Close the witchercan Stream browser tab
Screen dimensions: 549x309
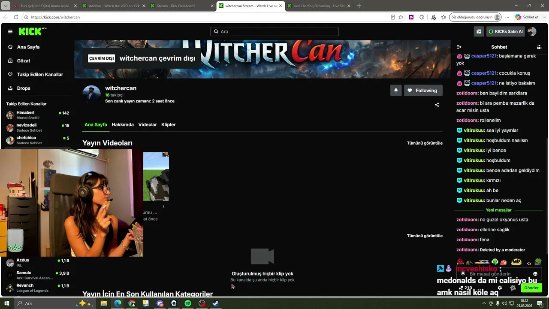(x=281, y=6)
